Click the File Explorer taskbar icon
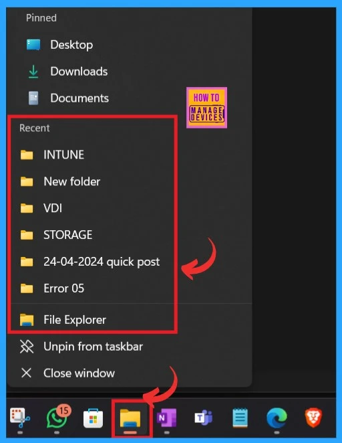Image resolution: width=342 pixels, height=443 pixels. click(130, 418)
